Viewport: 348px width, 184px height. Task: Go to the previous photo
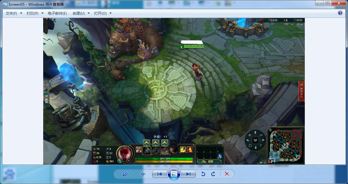click(x=160, y=174)
